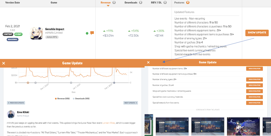Click 'Number of different equipment items to purchase: 51+' panel row

pos(175,74)
